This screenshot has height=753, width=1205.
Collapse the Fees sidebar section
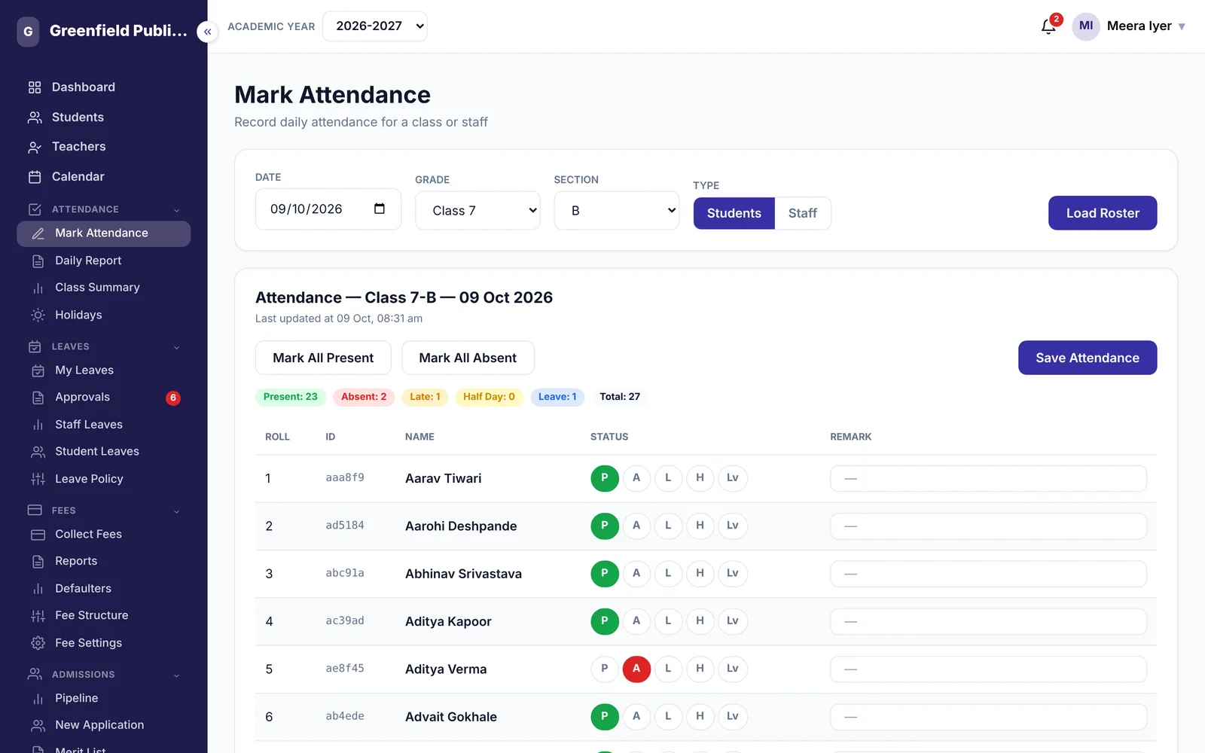point(177,511)
